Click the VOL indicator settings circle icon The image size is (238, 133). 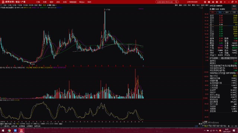[1, 68]
